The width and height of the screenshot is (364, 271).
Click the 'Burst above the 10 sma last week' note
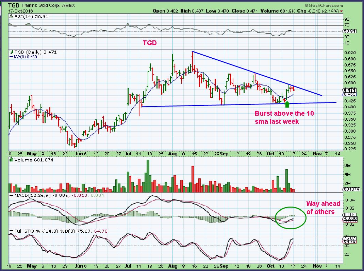coord(284,117)
